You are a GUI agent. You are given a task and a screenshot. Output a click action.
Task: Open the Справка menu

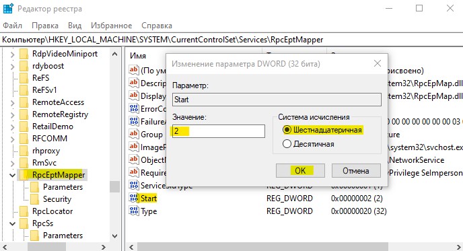pyautogui.click(x=157, y=26)
